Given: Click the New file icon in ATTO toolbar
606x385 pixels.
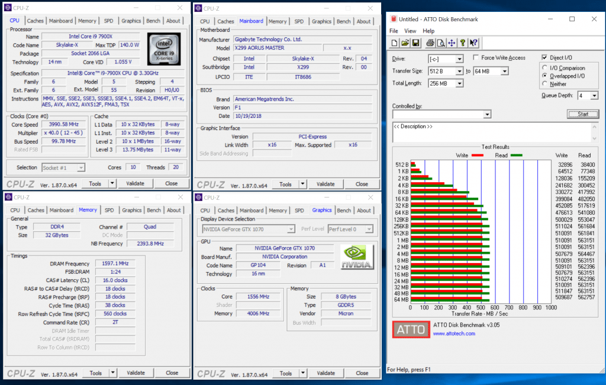Looking at the screenshot, I should [395, 43].
